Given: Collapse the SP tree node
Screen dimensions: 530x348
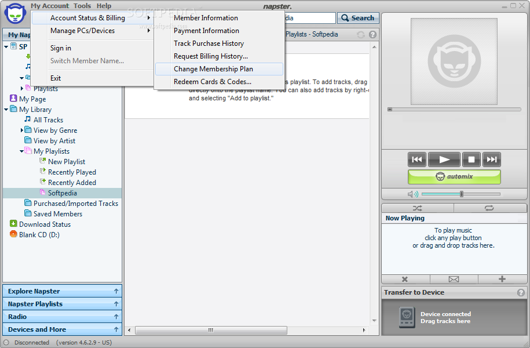Looking at the screenshot, I should (x=6, y=47).
